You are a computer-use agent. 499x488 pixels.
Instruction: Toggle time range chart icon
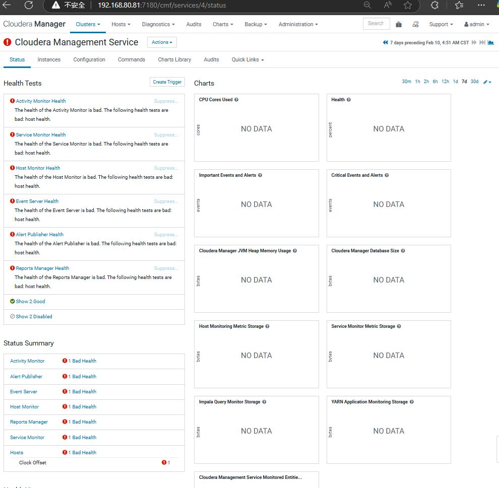(491, 42)
